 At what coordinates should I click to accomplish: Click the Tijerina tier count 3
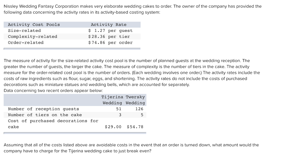tap(120, 115)
